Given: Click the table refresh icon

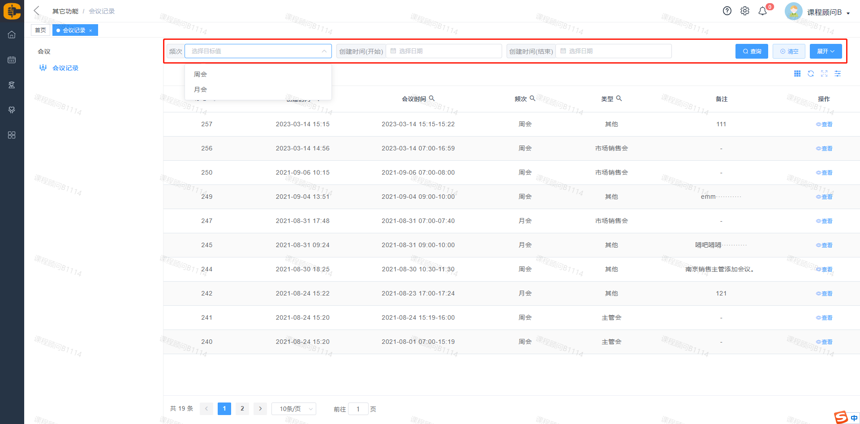Looking at the screenshot, I should [x=811, y=74].
